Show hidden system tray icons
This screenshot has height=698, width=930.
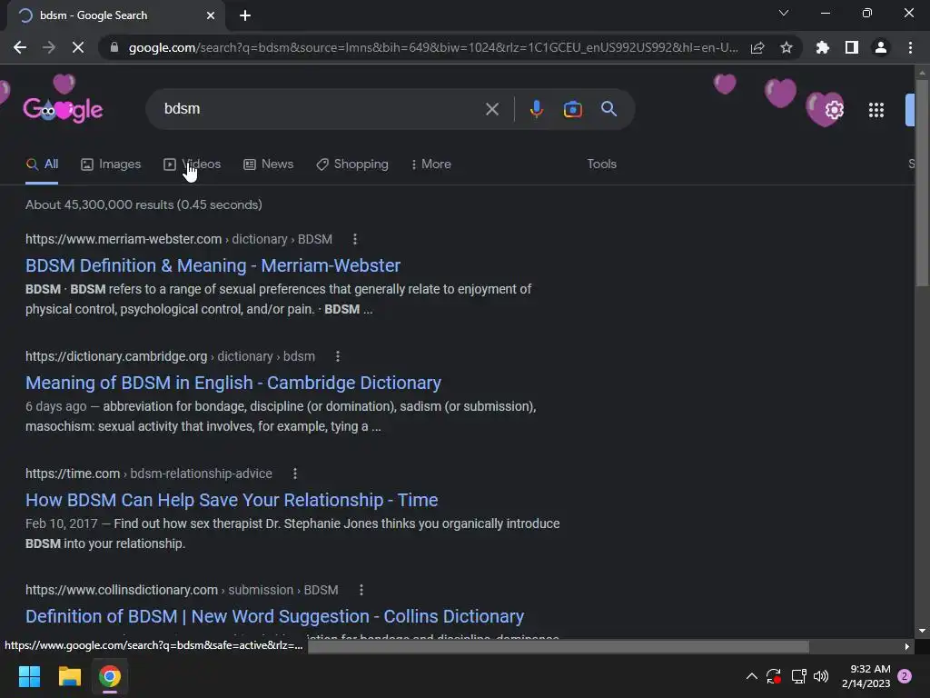pos(751,676)
